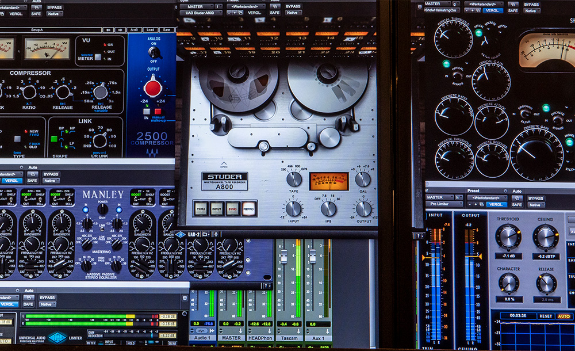This screenshot has width=575, height=351.
Task: Click the POWER knob on the Manley equalizer
Action: (x=103, y=209)
